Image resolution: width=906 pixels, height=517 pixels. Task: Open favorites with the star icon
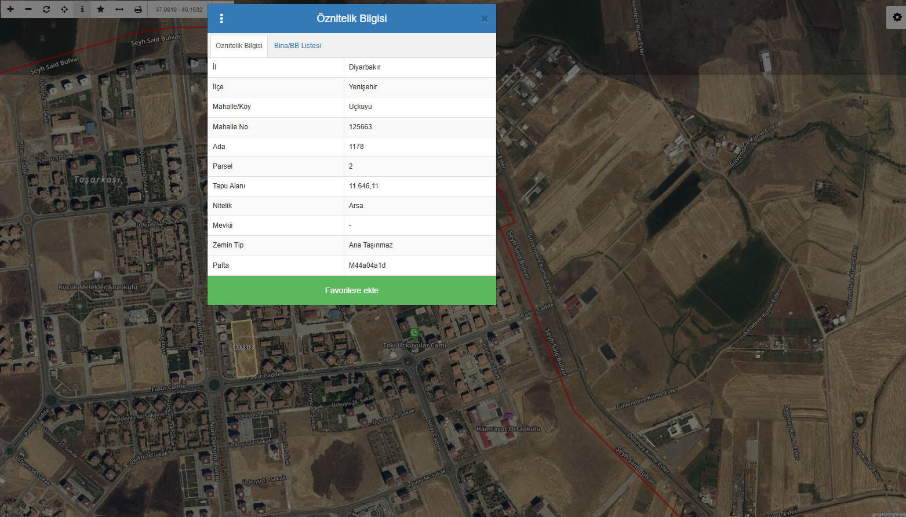101,9
